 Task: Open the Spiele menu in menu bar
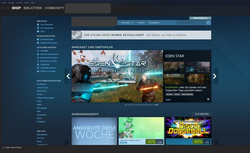pos(26,2)
